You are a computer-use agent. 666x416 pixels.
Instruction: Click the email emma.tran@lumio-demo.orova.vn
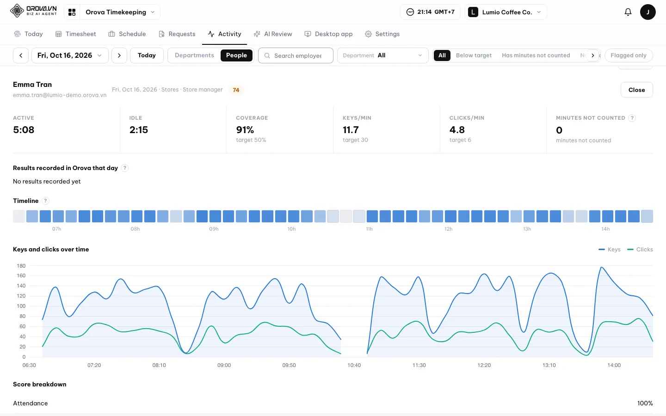tap(60, 95)
